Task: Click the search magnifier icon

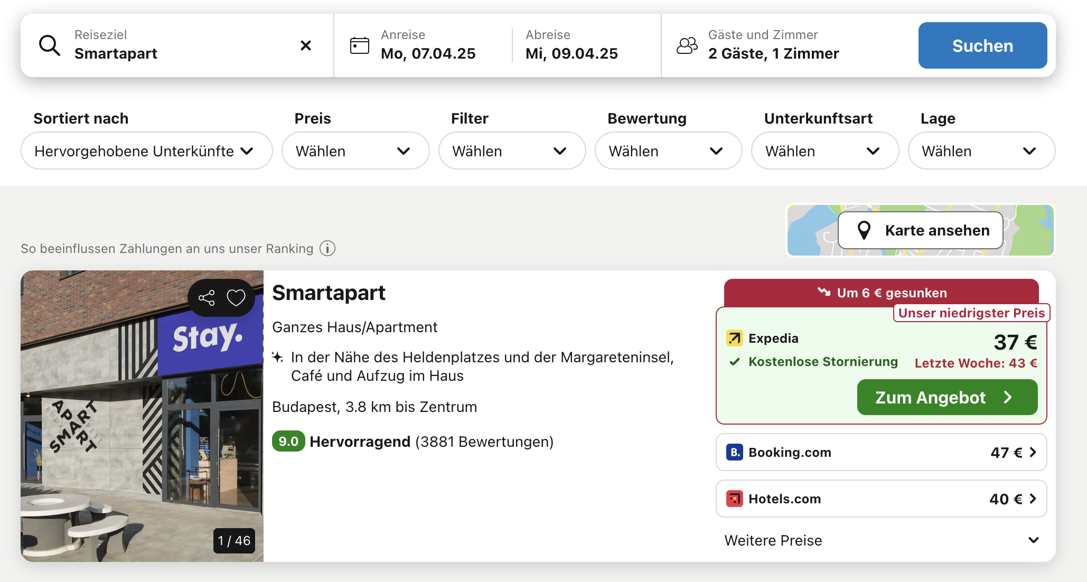Action: pos(50,45)
